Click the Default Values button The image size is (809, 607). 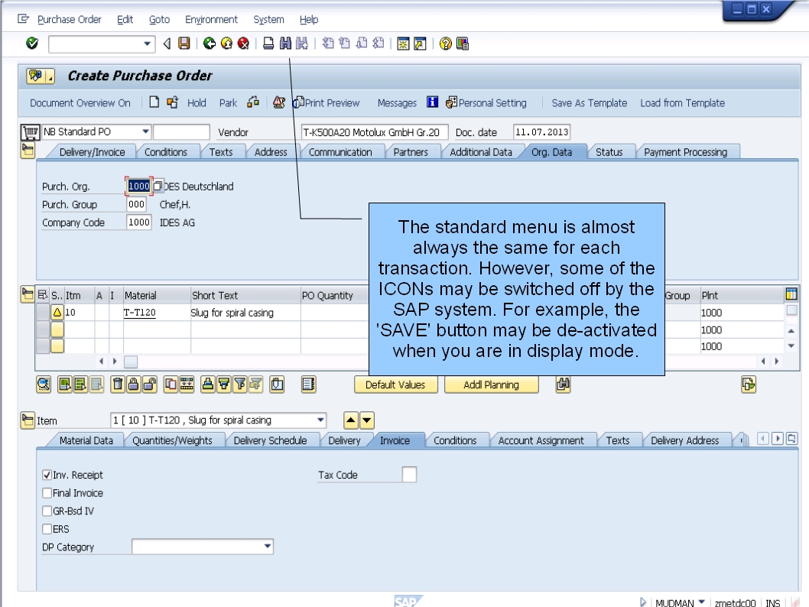pyautogui.click(x=395, y=385)
